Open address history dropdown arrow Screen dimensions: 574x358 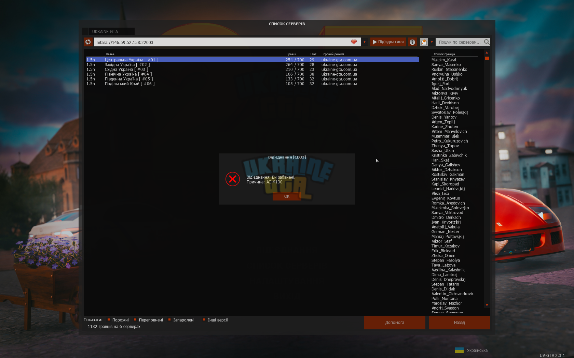pyautogui.click(x=365, y=42)
